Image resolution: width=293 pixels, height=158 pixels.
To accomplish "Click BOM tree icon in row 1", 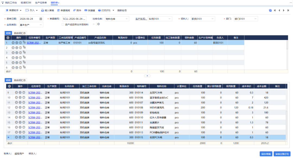I will [x=24, y=42].
